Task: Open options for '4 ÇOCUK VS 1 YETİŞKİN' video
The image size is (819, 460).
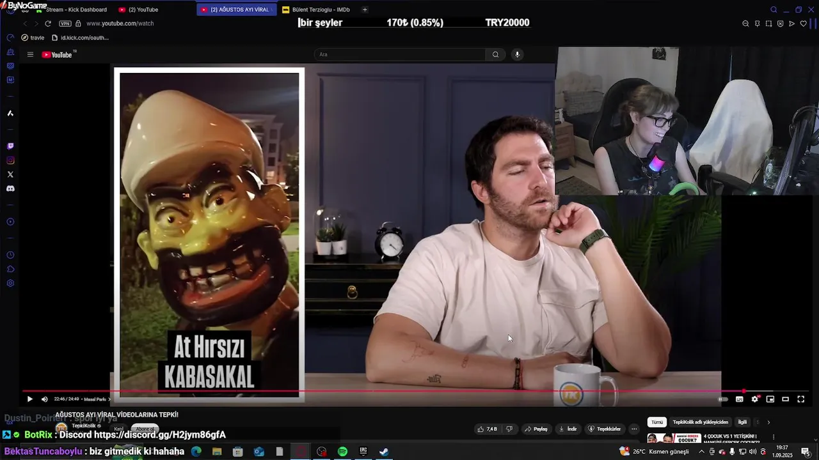Action: click(x=774, y=438)
